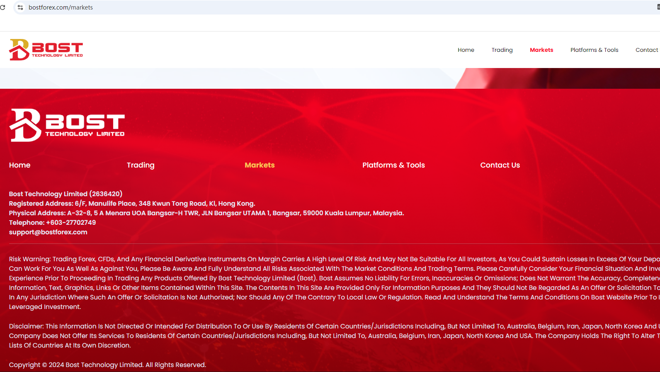Click the white Bost Technology Limited footer logo
Screen dimensions: 660x372
click(67, 125)
